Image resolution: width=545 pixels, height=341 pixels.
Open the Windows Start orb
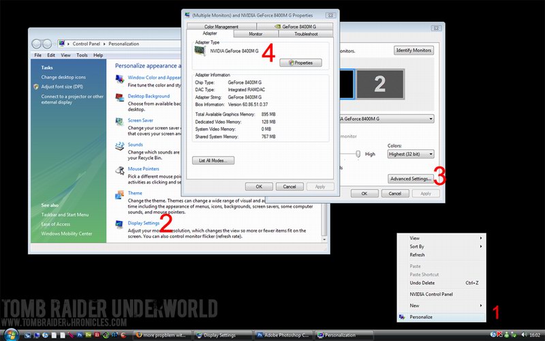pyautogui.click(x=11, y=334)
